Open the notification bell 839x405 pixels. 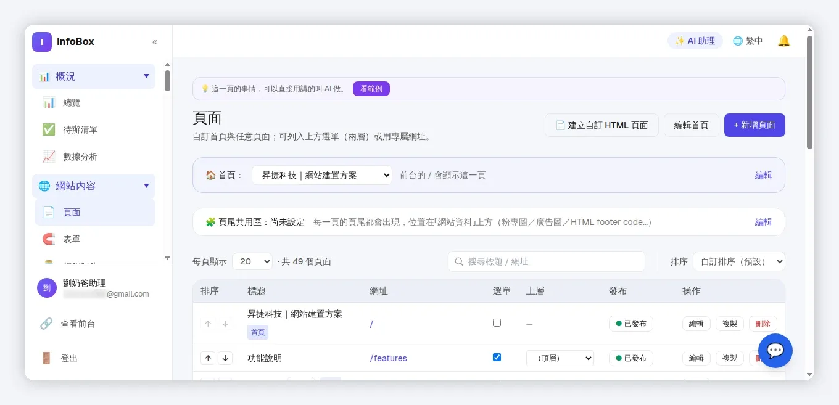coord(784,41)
